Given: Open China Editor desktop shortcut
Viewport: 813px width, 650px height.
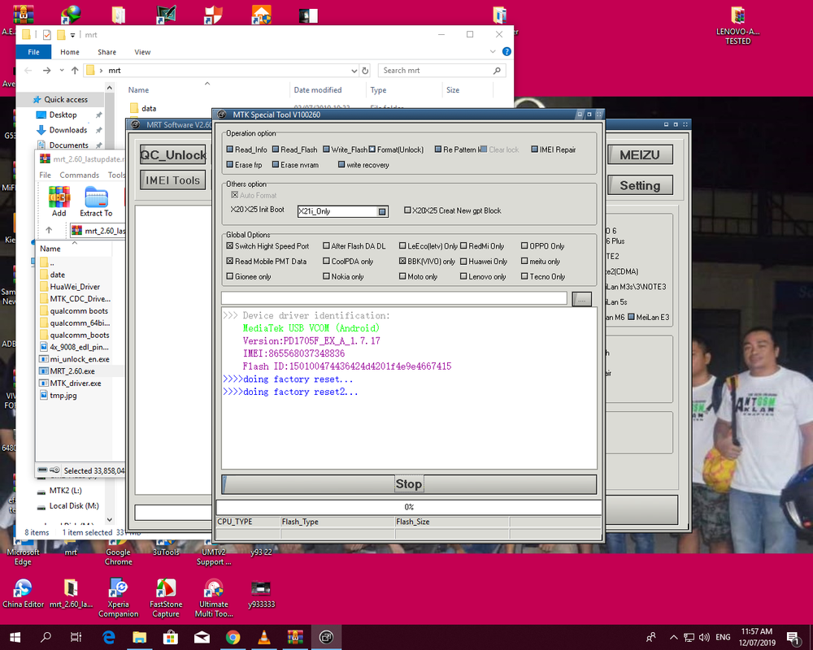Looking at the screenshot, I should pyautogui.click(x=23, y=593).
